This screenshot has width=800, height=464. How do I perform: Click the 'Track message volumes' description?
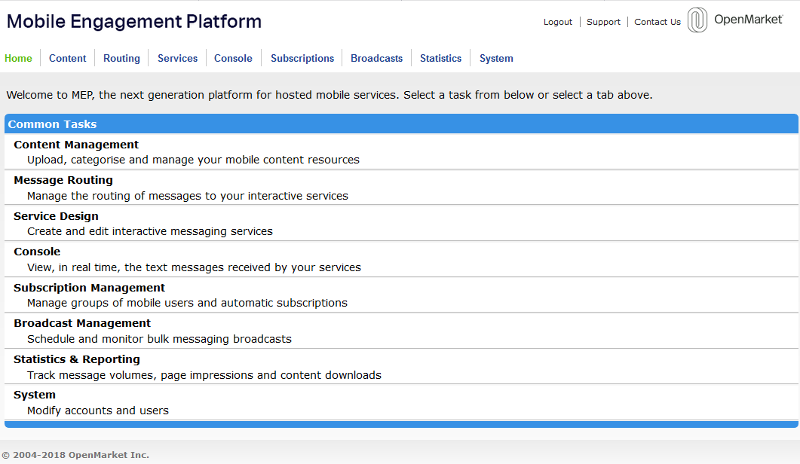204,375
